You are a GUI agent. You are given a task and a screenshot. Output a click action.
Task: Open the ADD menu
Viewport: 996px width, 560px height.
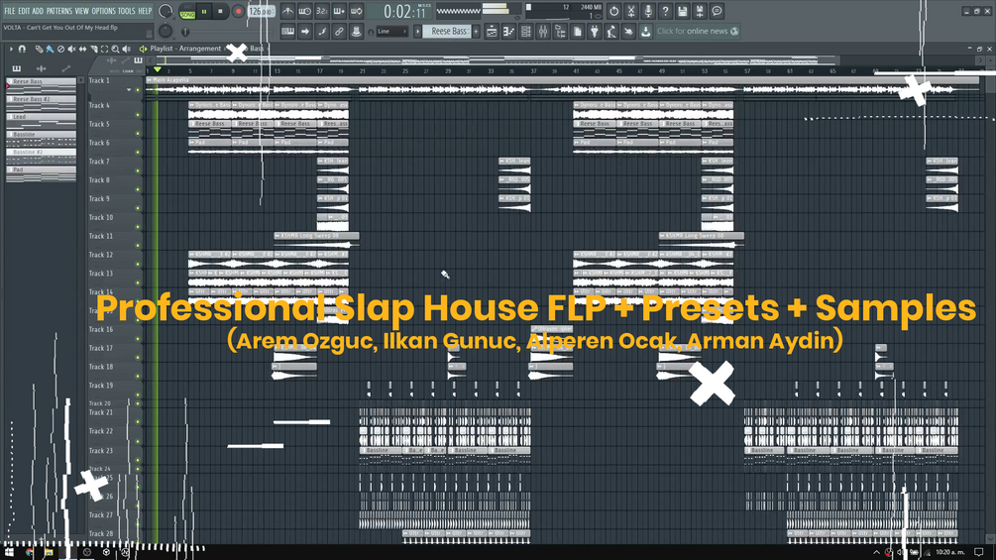pos(38,12)
